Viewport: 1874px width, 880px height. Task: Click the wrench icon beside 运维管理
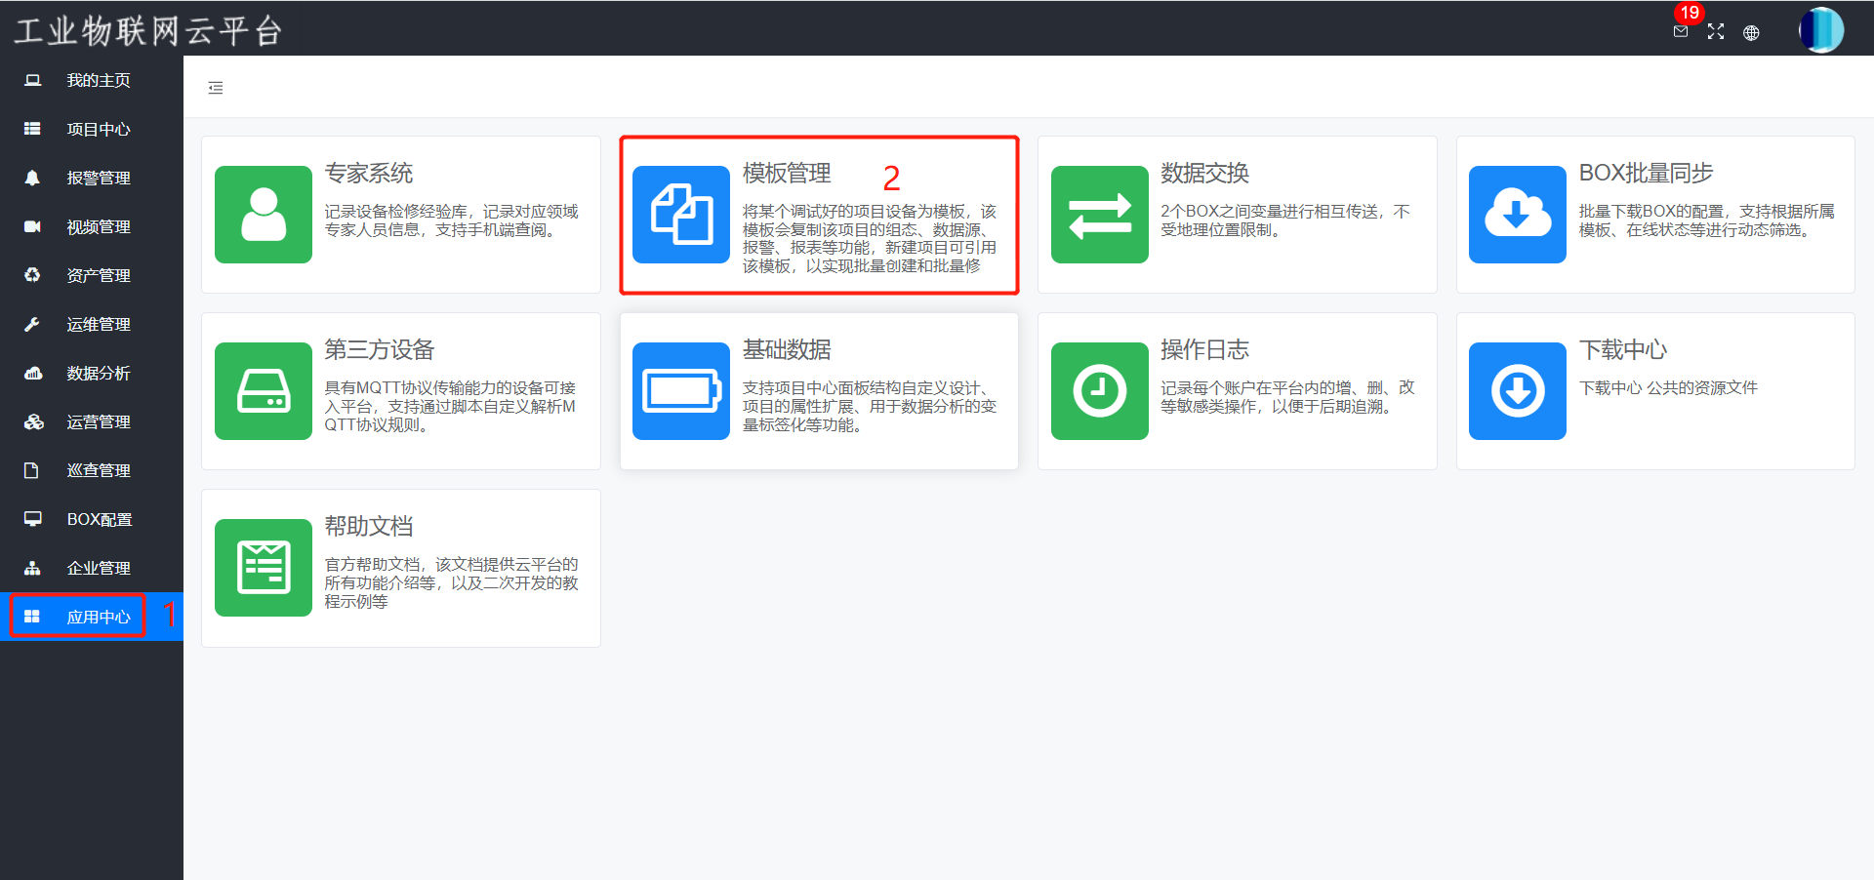tap(32, 324)
